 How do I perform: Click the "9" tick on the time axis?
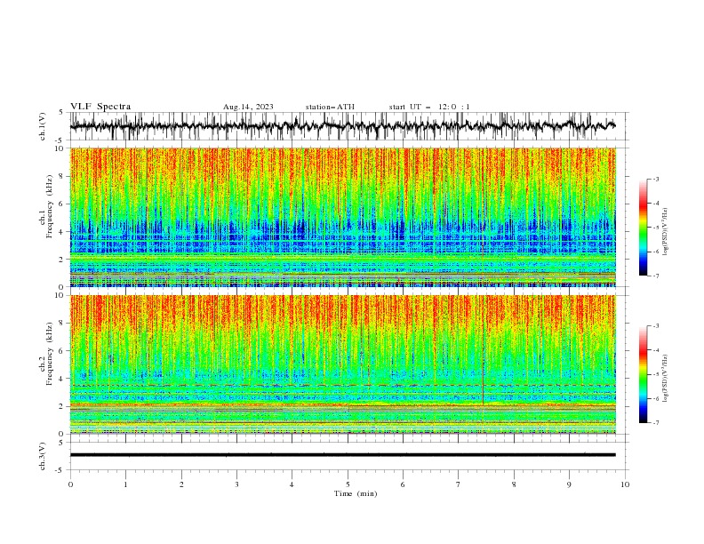click(569, 484)
